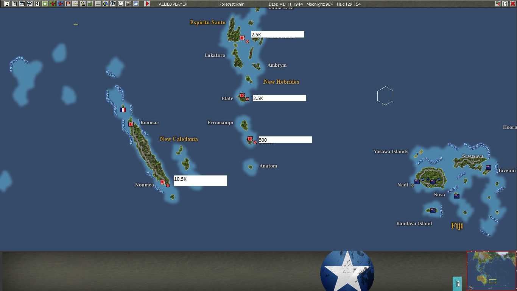Click the red plane on green background icon

[53, 4]
